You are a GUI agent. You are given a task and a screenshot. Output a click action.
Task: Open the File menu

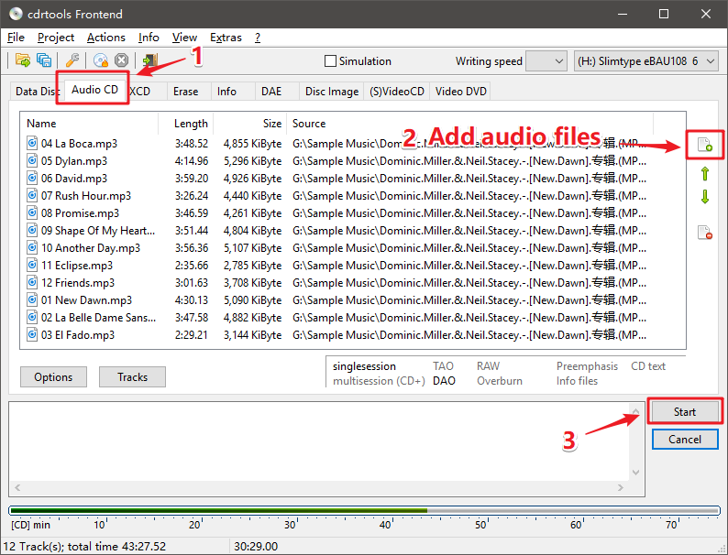16,38
